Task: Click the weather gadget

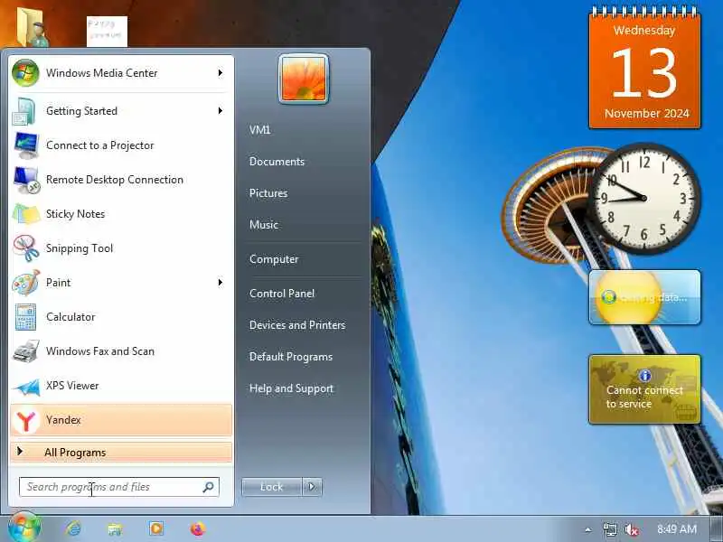Action: (644, 297)
